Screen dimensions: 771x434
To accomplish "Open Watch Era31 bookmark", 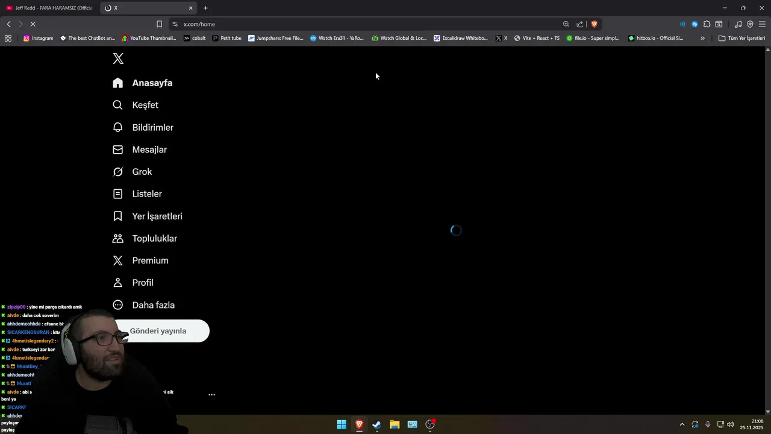I will [x=337, y=38].
